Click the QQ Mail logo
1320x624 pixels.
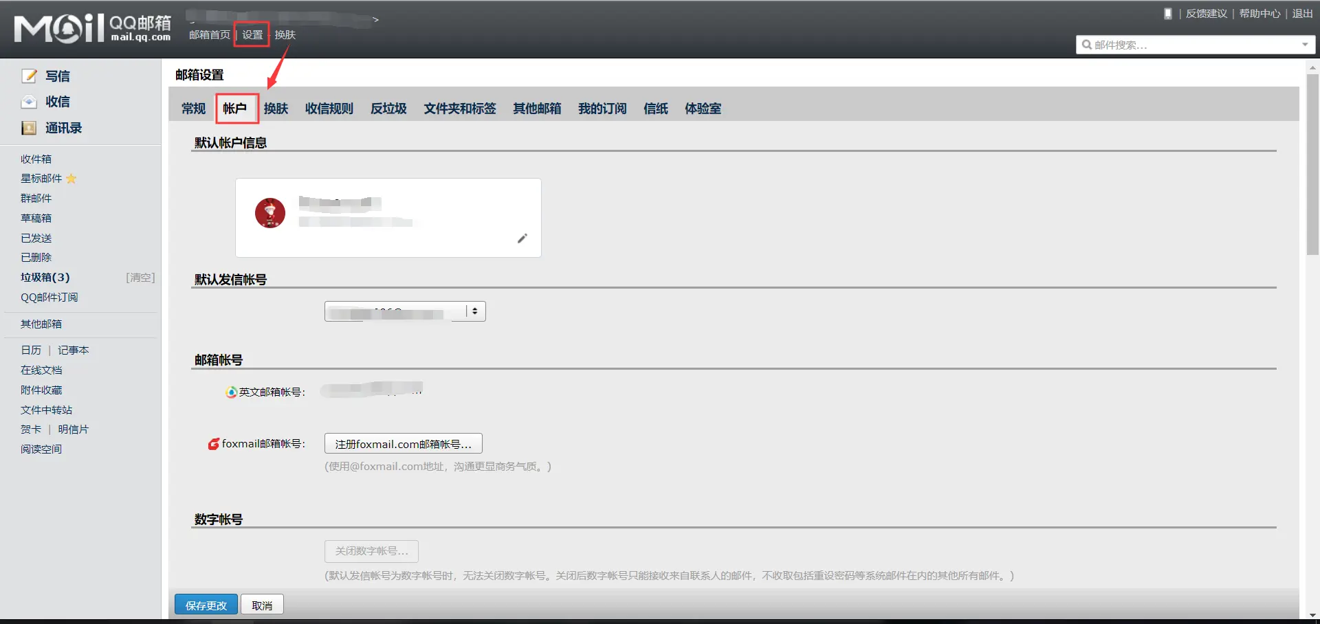tap(93, 28)
